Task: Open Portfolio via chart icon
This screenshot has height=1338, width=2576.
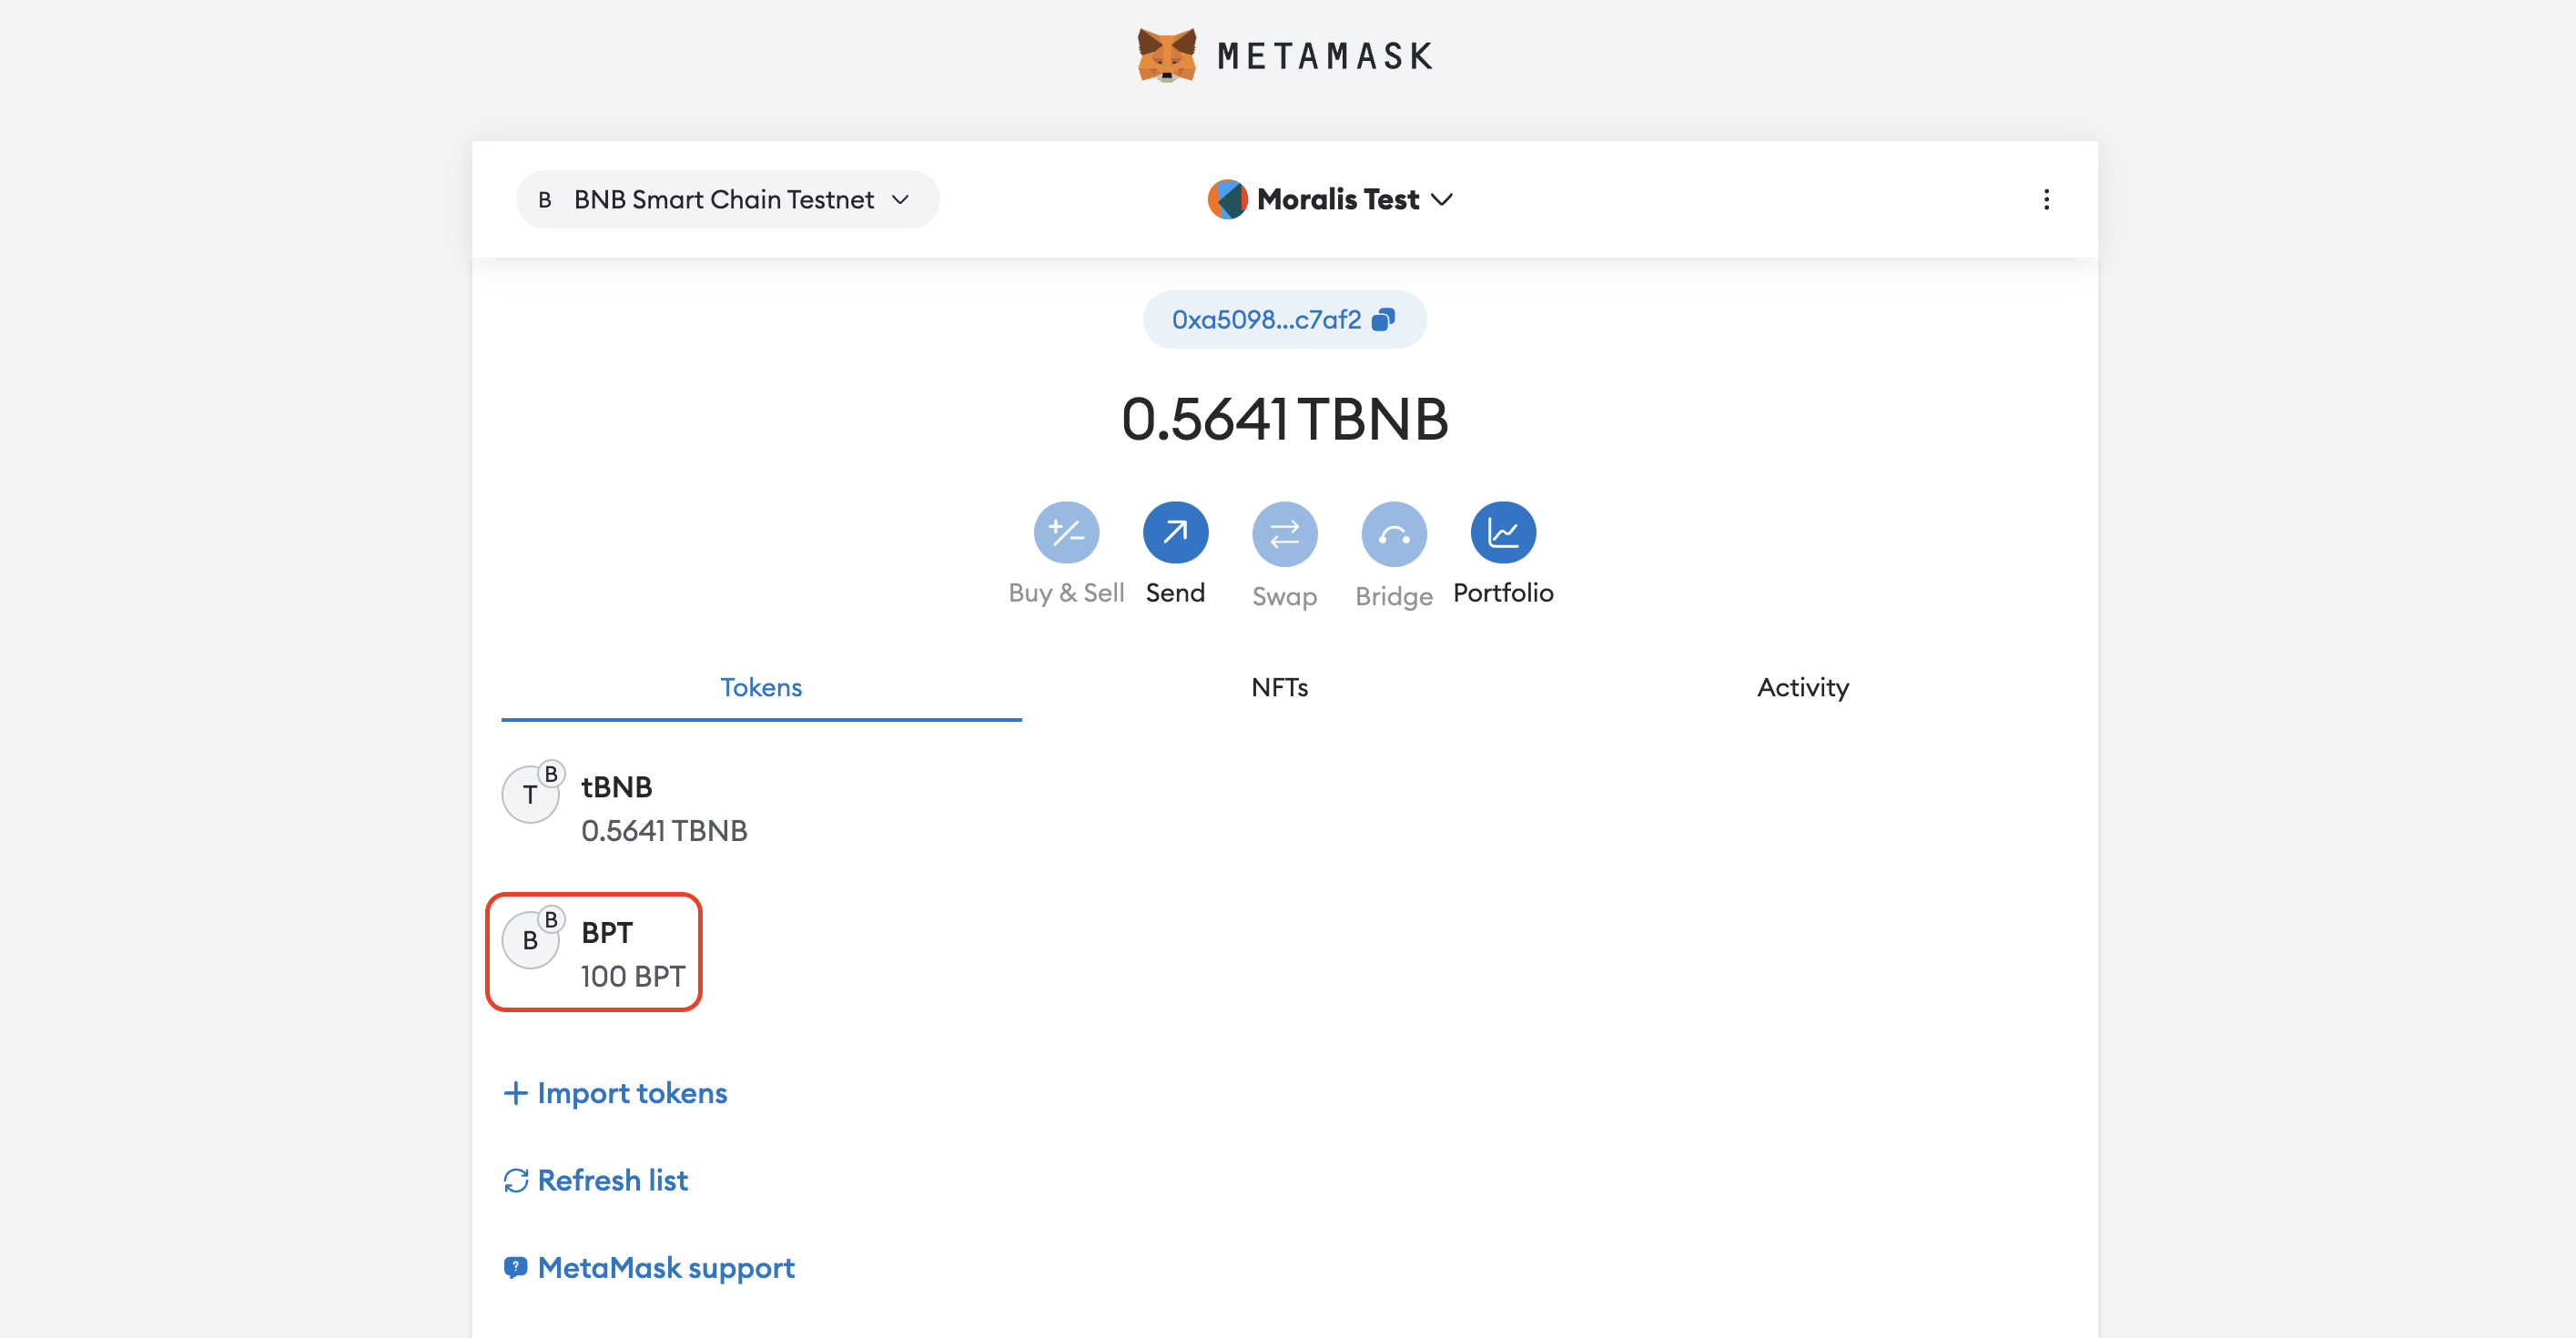Action: click(x=1503, y=532)
